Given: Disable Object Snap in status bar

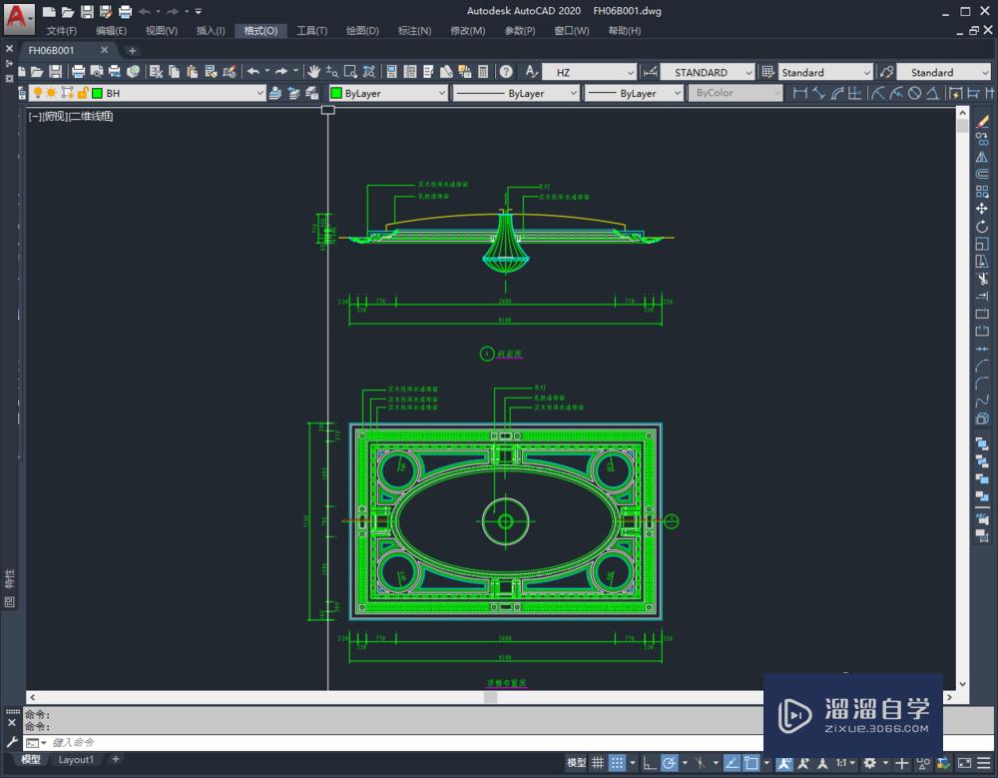Looking at the screenshot, I should pos(751,762).
